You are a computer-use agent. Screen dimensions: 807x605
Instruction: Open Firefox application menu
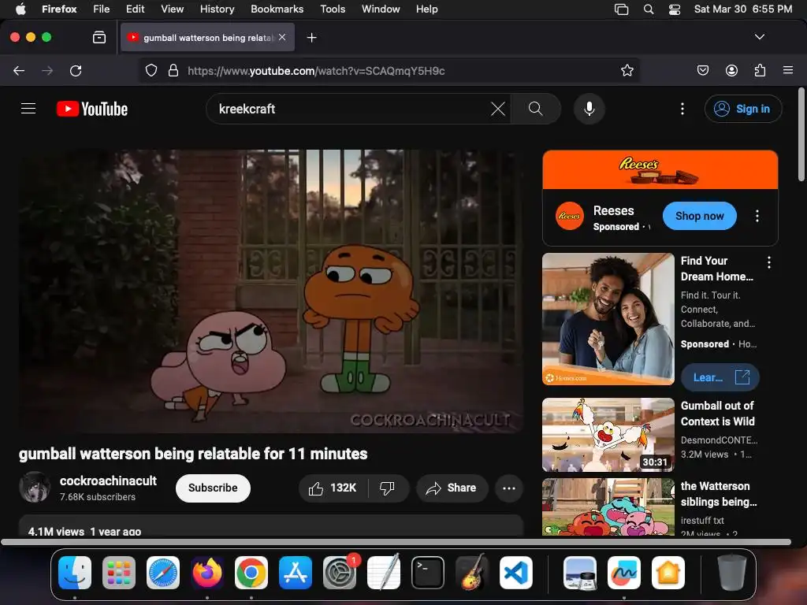point(788,70)
